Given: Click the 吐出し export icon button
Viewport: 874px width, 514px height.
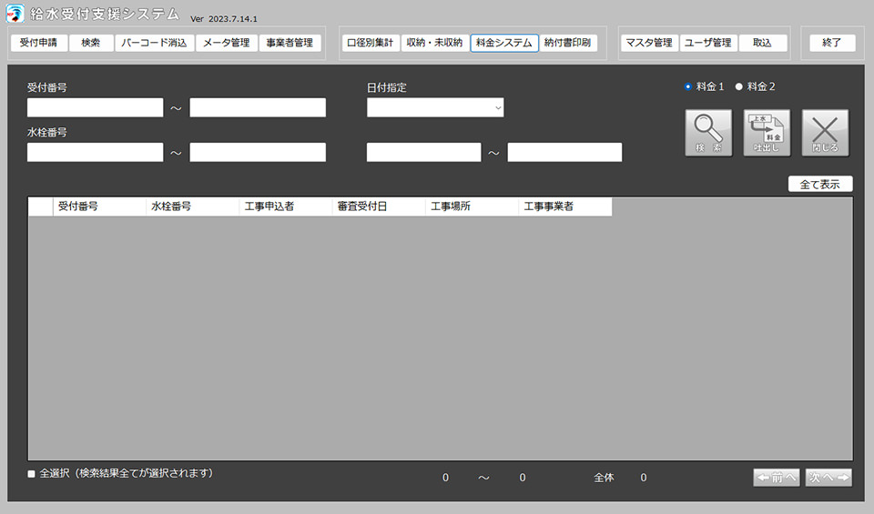Looking at the screenshot, I should click(x=767, y=134).
